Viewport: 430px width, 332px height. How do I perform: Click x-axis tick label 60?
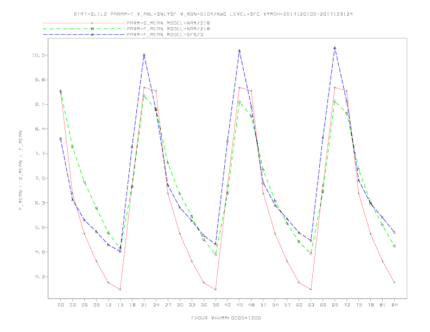(x=299, y=305)
